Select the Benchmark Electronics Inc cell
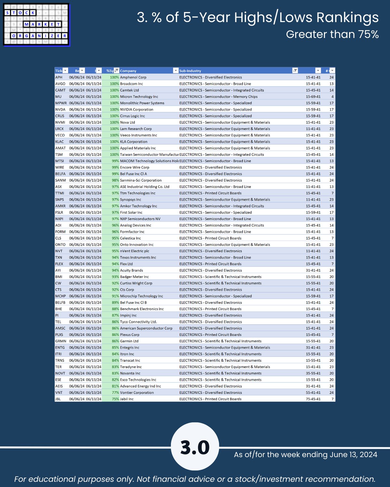The height and width of the screenshot is (487, 390). click(x=142, y=309)
